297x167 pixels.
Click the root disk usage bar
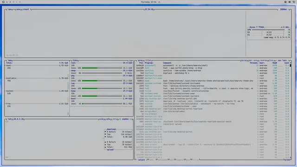tap(102, 68)
